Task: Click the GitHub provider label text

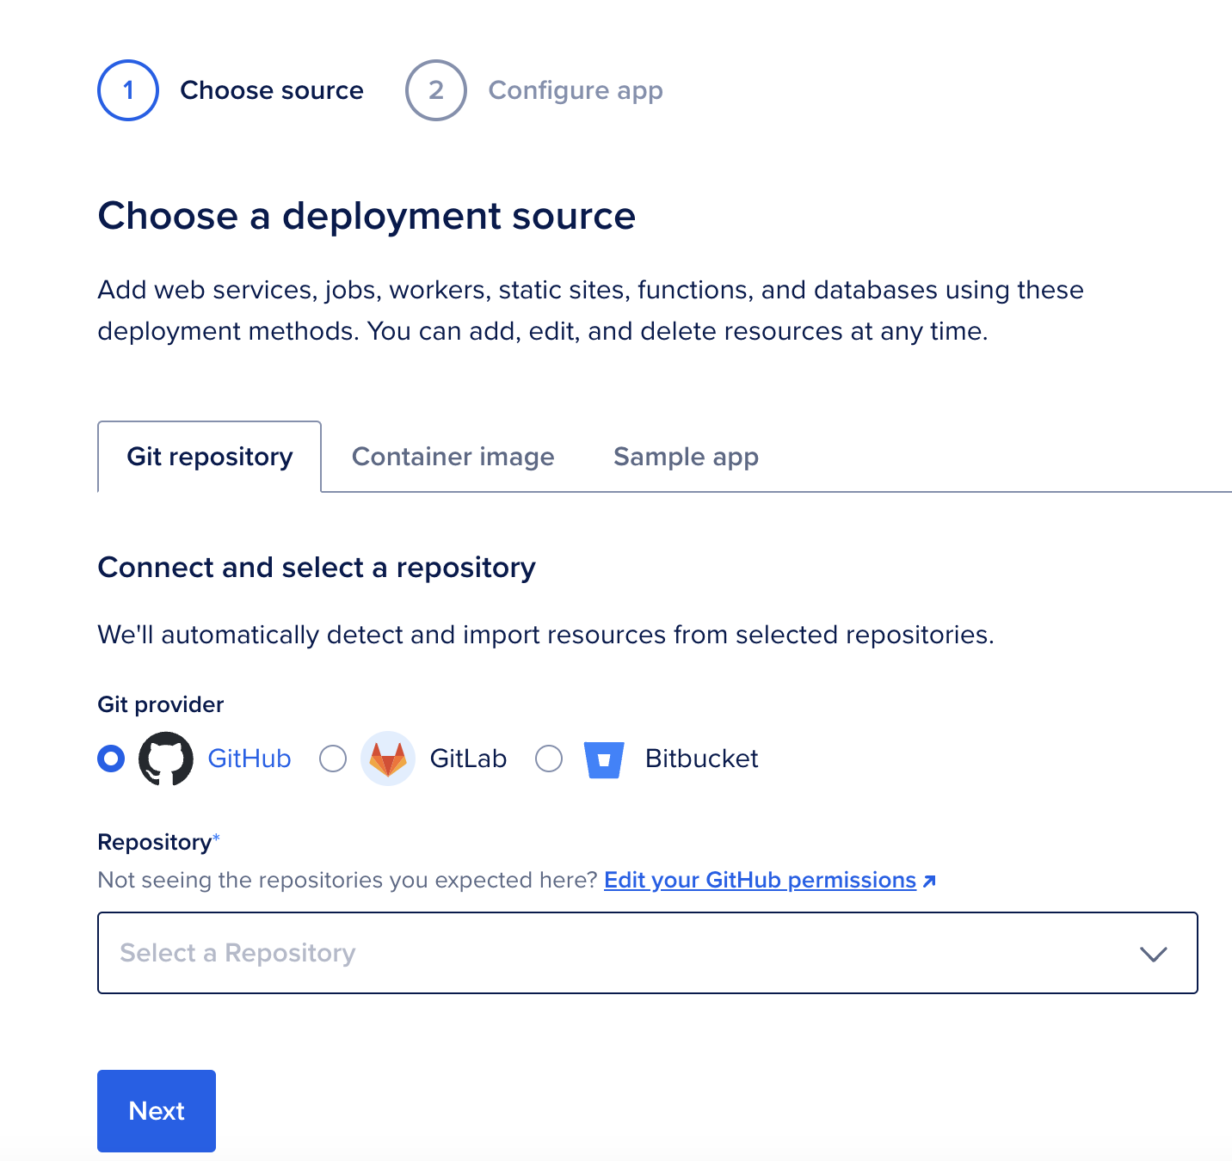Action: coord(249,759)
